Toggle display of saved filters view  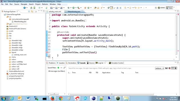(172, 68)
